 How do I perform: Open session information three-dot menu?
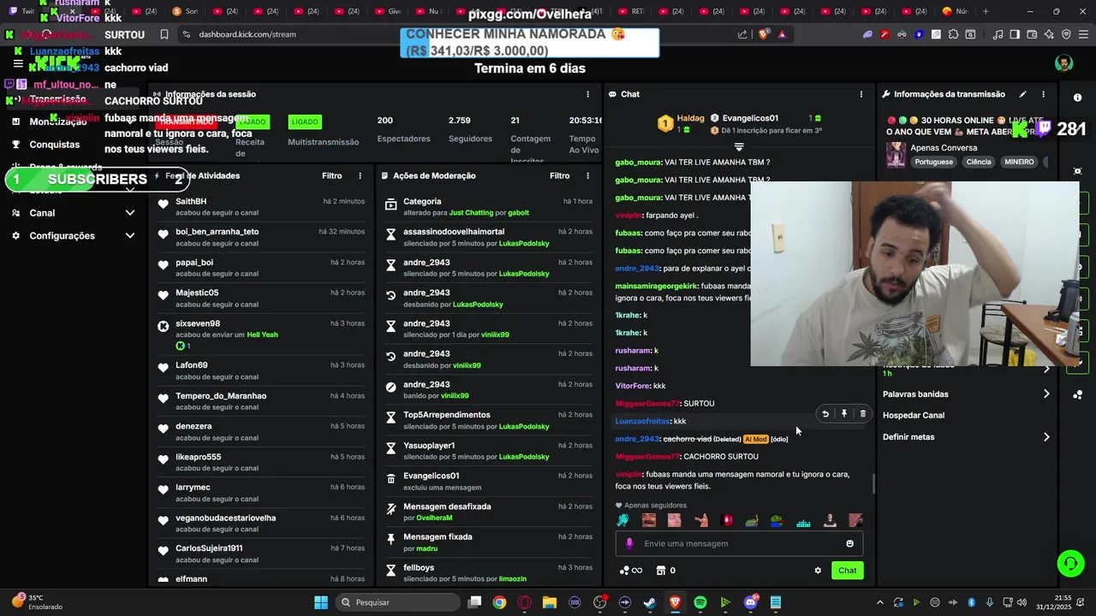point(587,94)
